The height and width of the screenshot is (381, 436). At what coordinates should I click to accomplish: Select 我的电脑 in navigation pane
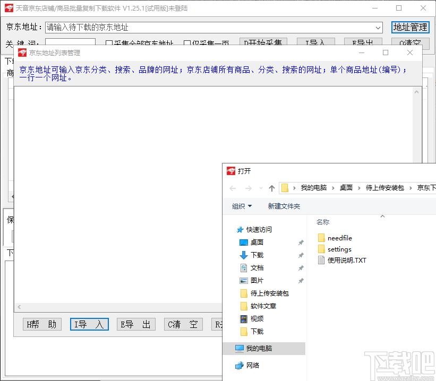pos(264,349)
